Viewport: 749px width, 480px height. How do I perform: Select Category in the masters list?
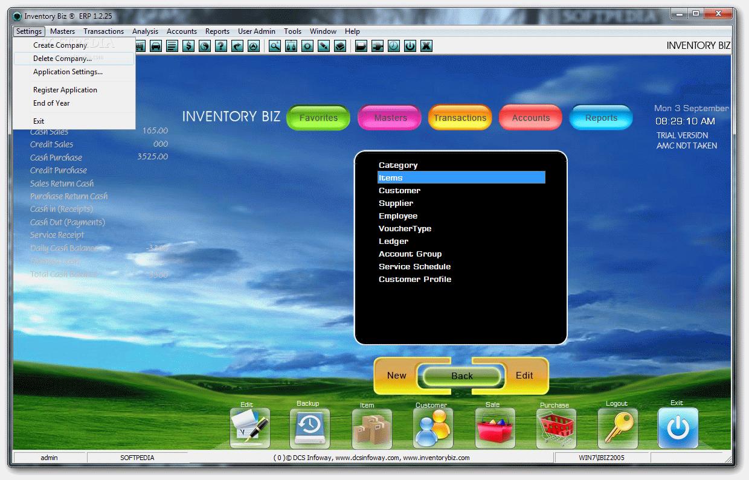[x=461, y=165]
